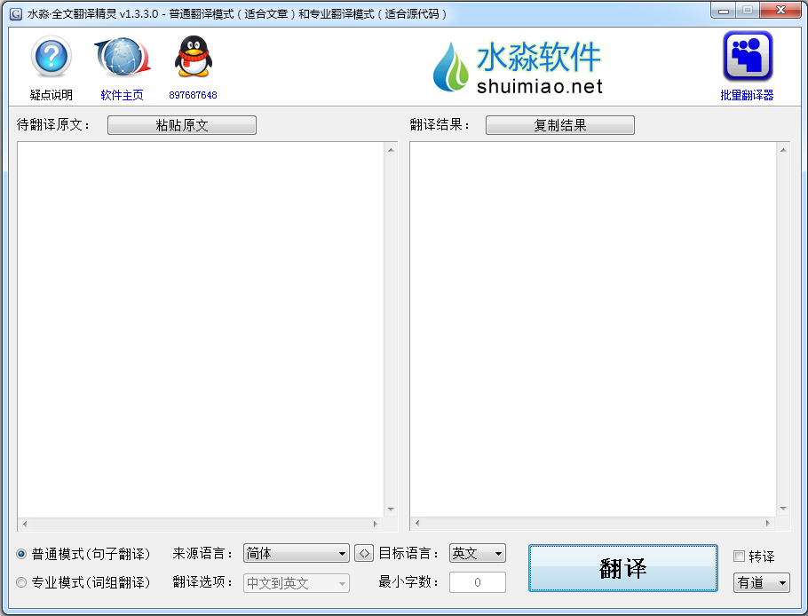Screen dimensions: 808x616
Task: Click the result panel scrollbar up arrow
Action: pyautogui.click(x=782, y=148)
